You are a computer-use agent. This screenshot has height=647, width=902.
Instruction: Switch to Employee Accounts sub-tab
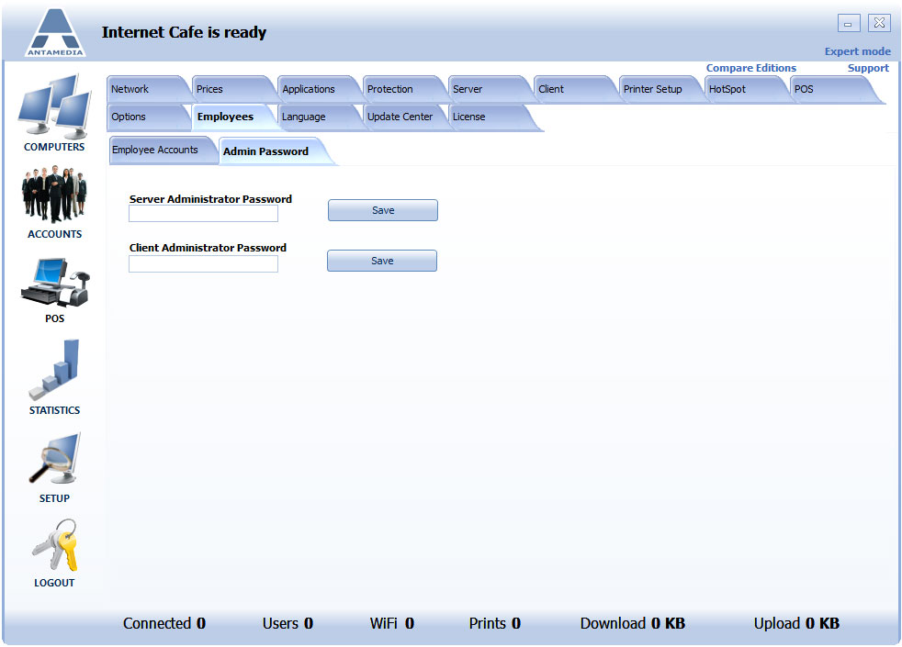point(162,150)
